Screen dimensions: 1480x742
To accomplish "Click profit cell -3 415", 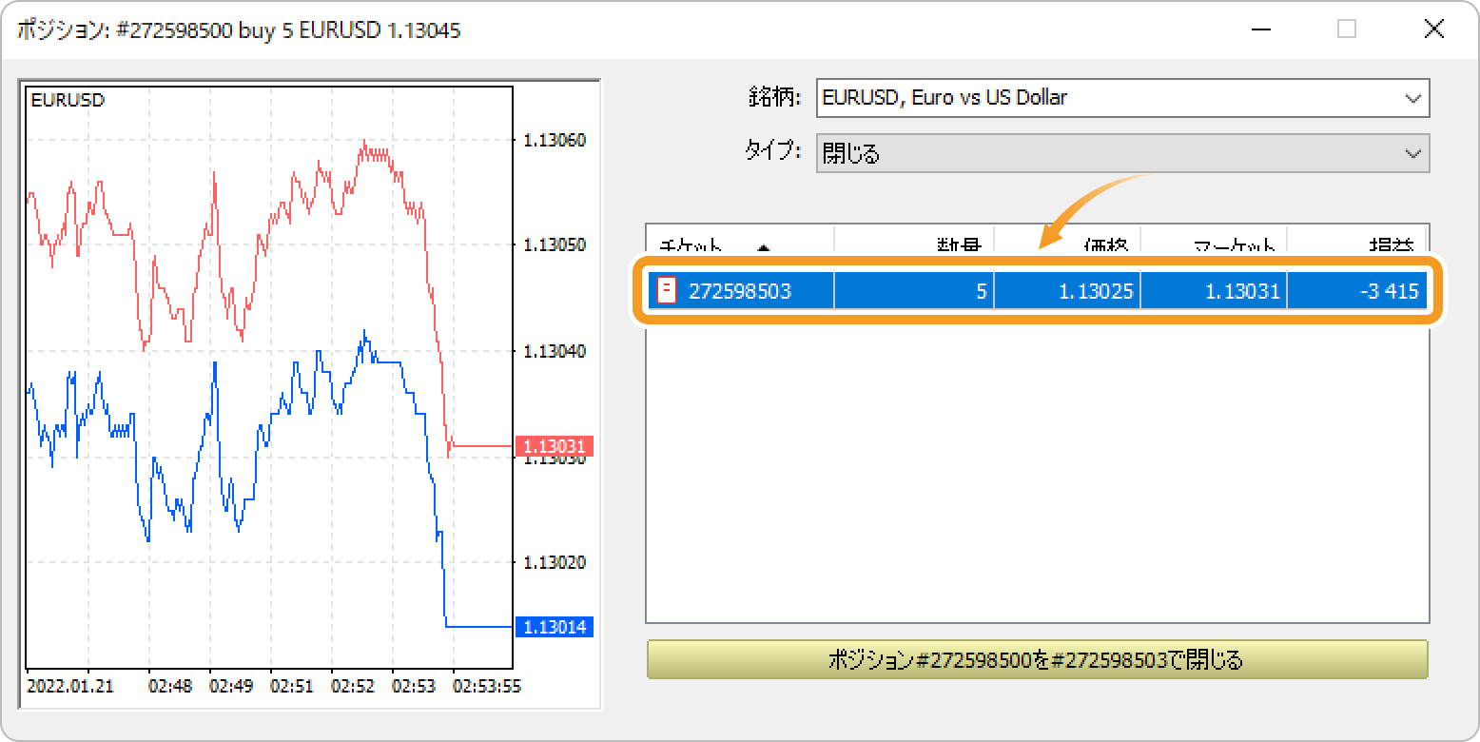I will coord(1357,291).
